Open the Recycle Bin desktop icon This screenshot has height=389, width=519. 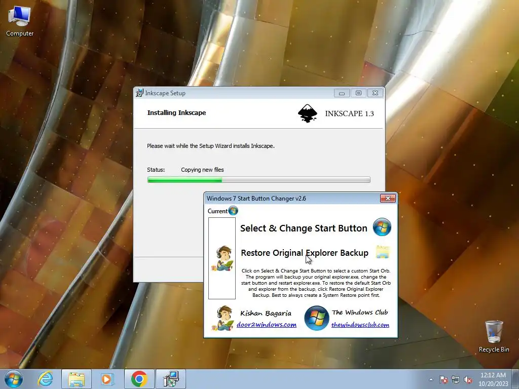point(494,336)
